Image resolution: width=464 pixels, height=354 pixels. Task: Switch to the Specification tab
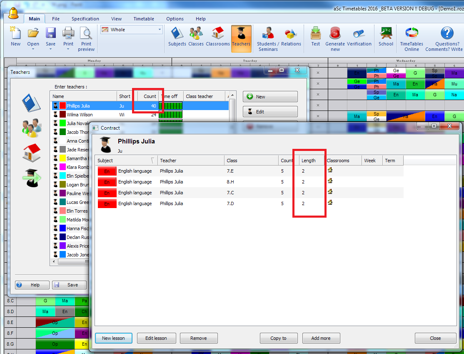tap(85, 19)
